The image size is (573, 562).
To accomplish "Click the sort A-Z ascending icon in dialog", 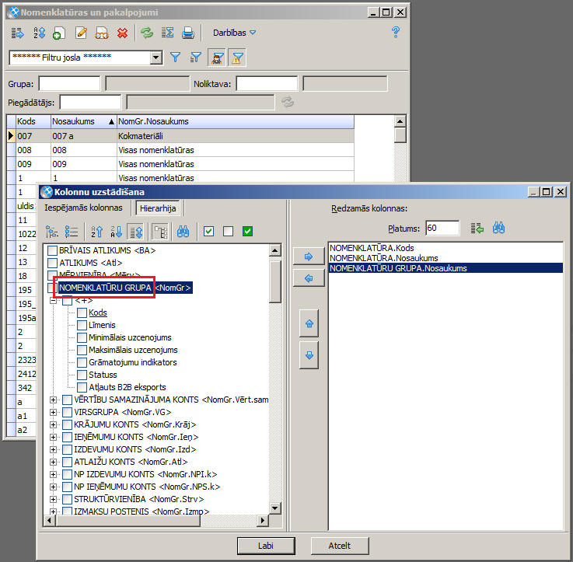I will [97, 232].
